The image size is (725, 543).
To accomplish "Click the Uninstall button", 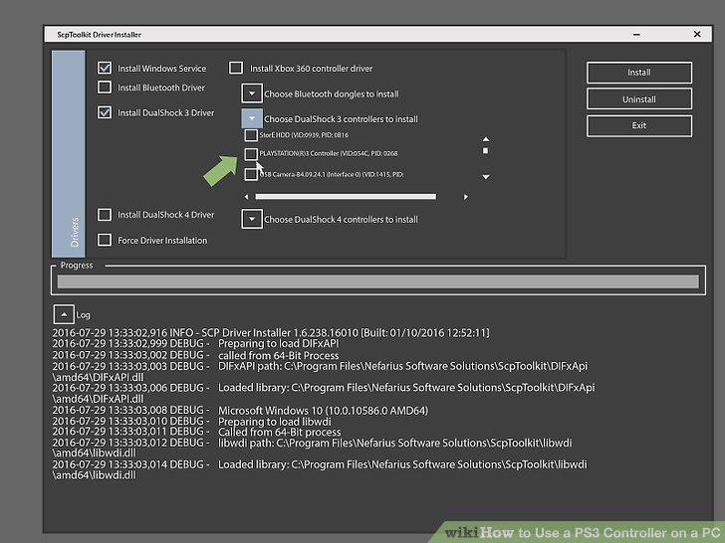I will (x=639, y=98).
